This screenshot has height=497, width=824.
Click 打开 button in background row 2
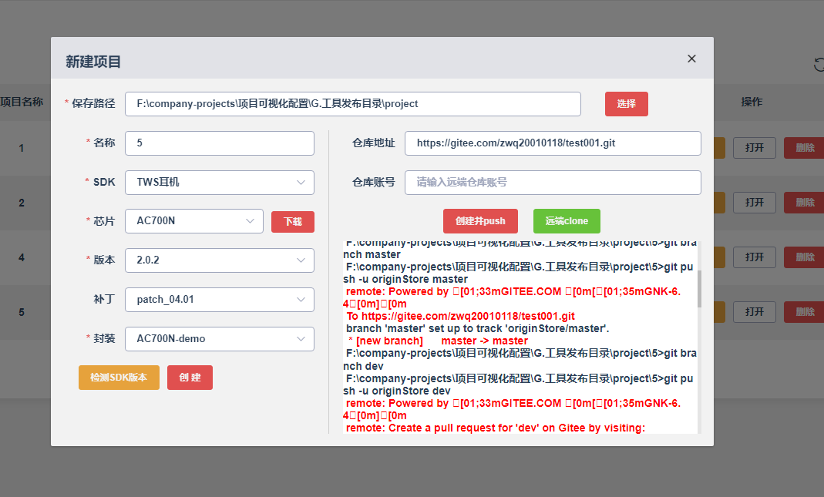point(755,203)
